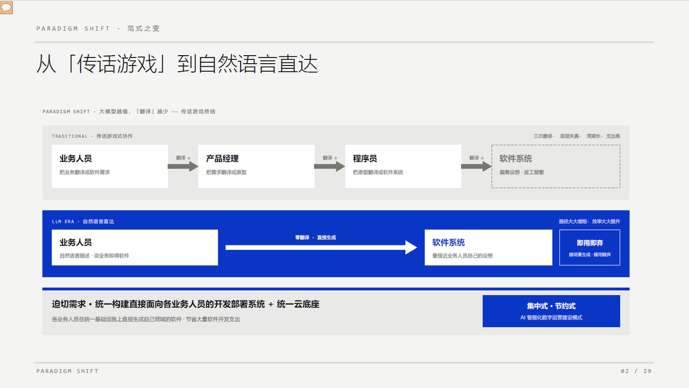689x388 pixels.
Task: Click the label '零翻译 · 直接生成'
Action: (315, 237)
